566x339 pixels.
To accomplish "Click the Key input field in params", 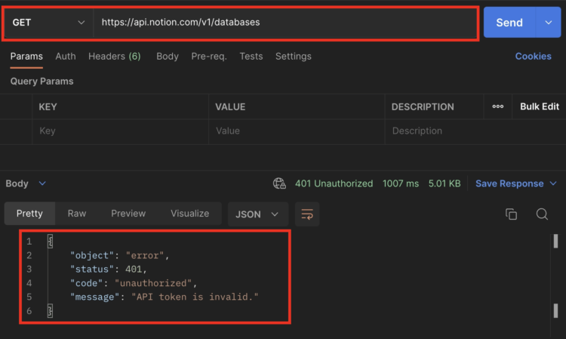I will [x=121, y=131].
